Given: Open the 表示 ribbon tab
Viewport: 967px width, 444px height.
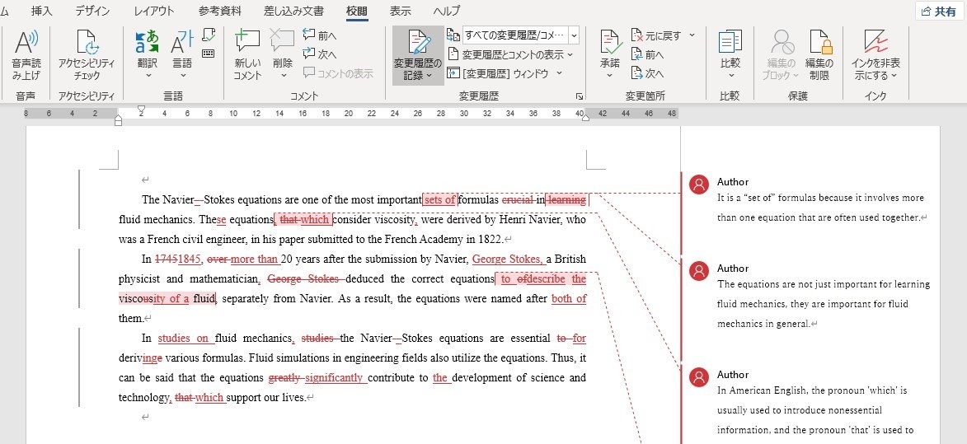Looking at the screenshot, I should tap(401, 11).
